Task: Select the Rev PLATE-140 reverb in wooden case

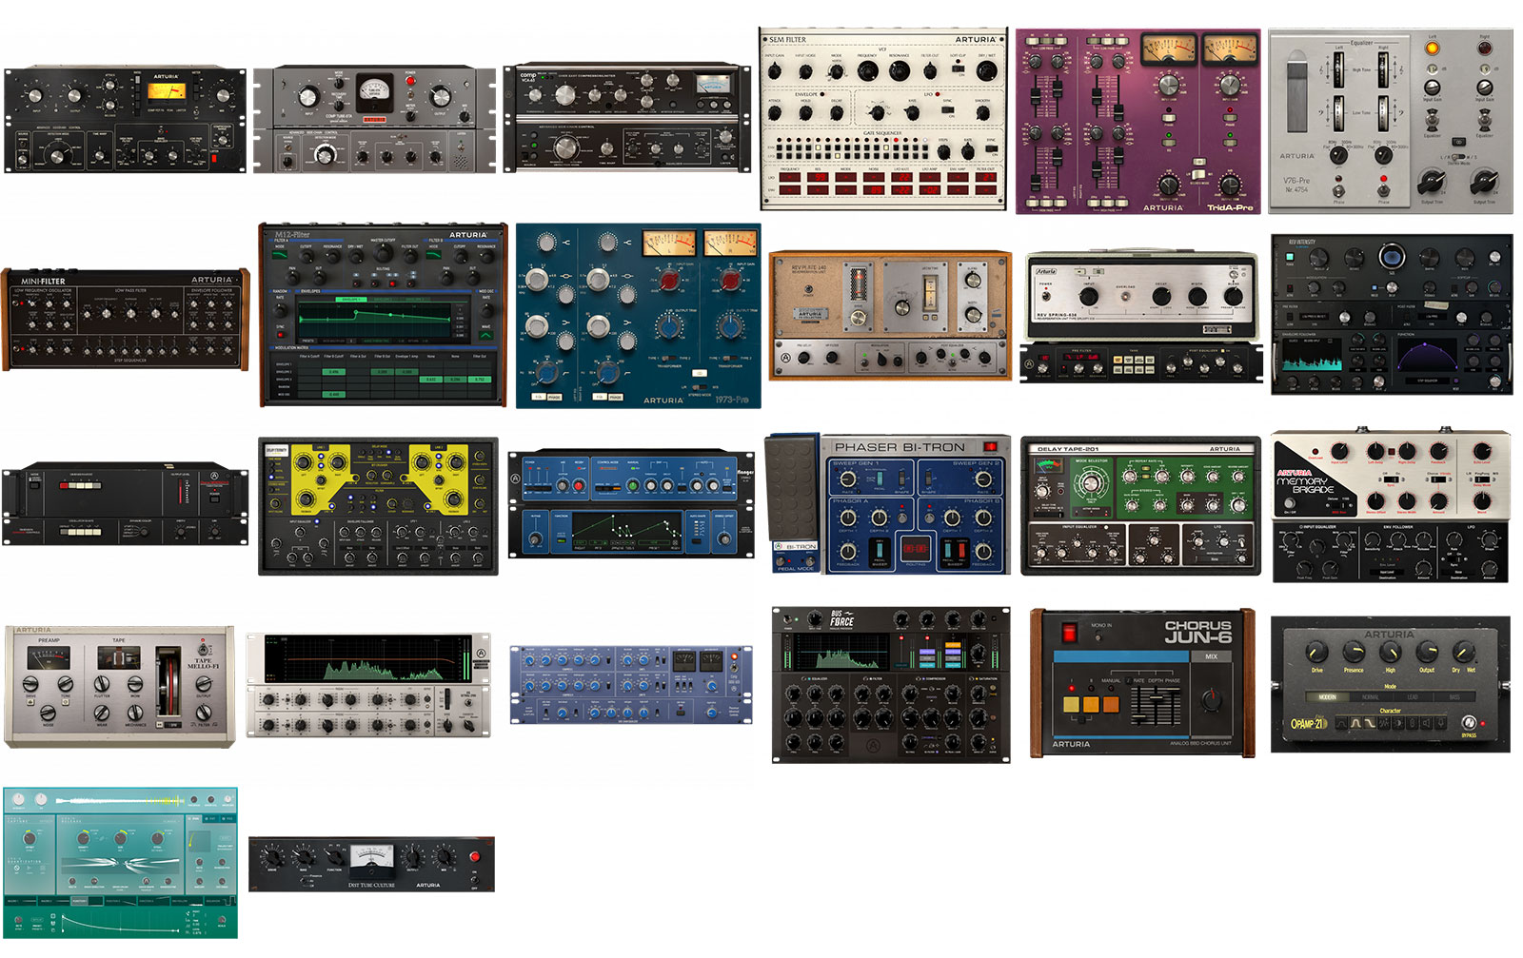Action: (x=890, y=316)
